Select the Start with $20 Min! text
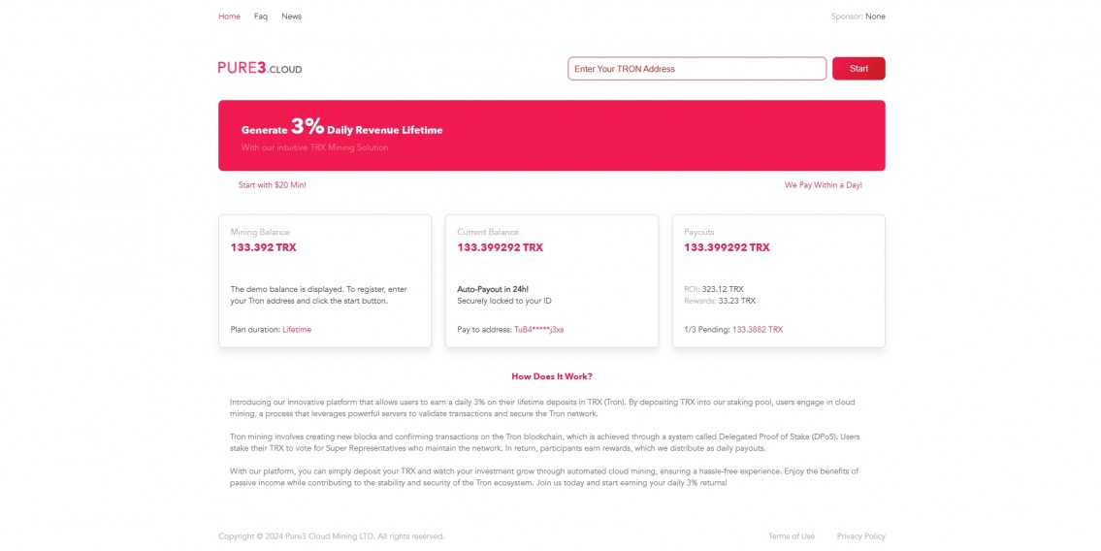The width and height of the screenshot is (1101, 551). tap(272, 185)
